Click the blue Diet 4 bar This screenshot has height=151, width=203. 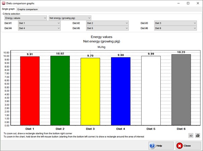(x=121, y=91)
